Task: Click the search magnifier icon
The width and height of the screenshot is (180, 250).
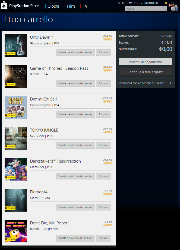Action: coord(164,8)
